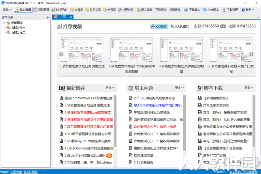This screenshot has height=174, width=261.
Task: Open the 帐号库 account library
Action: [x=109, y=10]
